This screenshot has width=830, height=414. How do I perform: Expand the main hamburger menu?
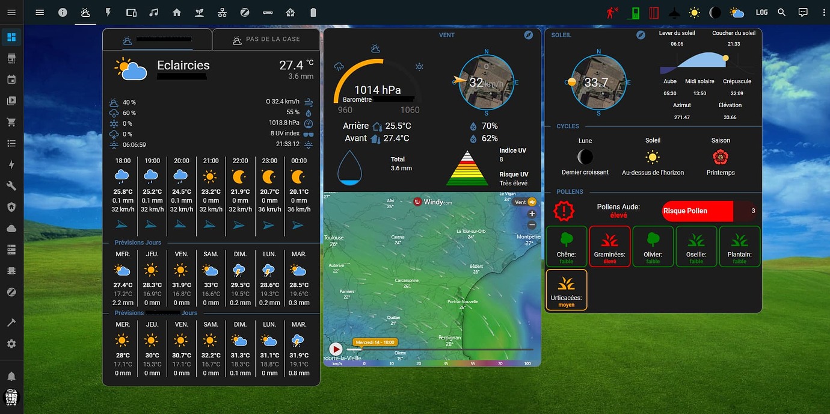tap(40, 12)
